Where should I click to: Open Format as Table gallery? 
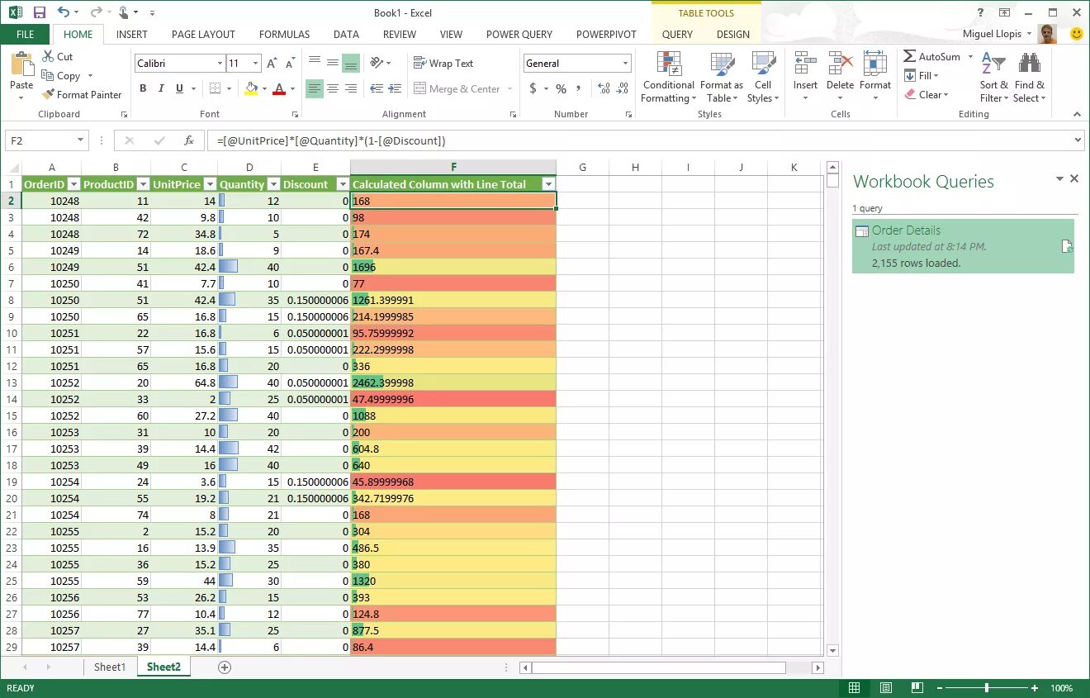[x=722, y=78]
